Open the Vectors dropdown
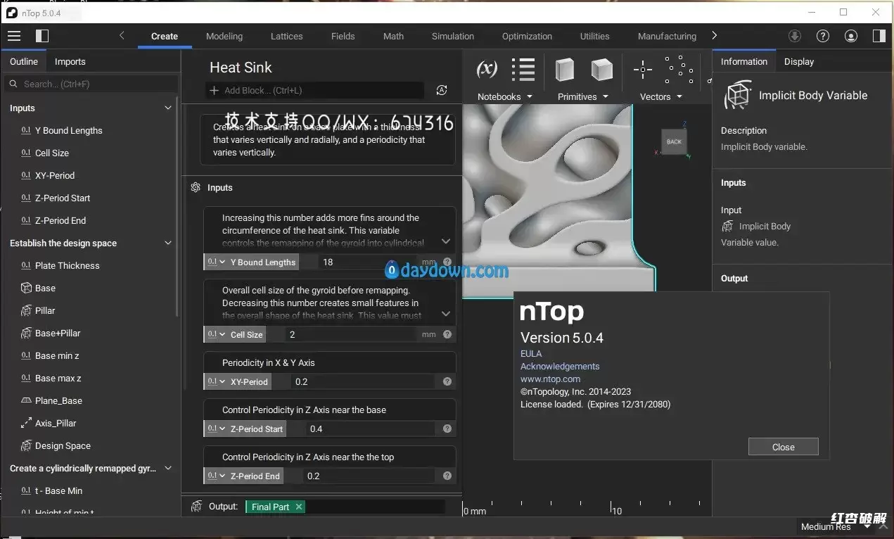The height and width of the screenshot is (539, 894). point(660,96)
